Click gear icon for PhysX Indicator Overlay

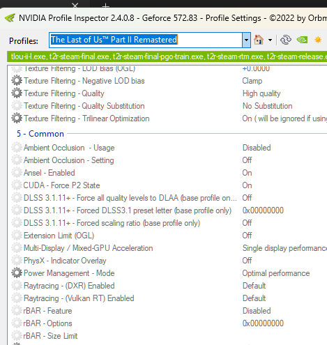pyautogui.click(x=17, y=261)
